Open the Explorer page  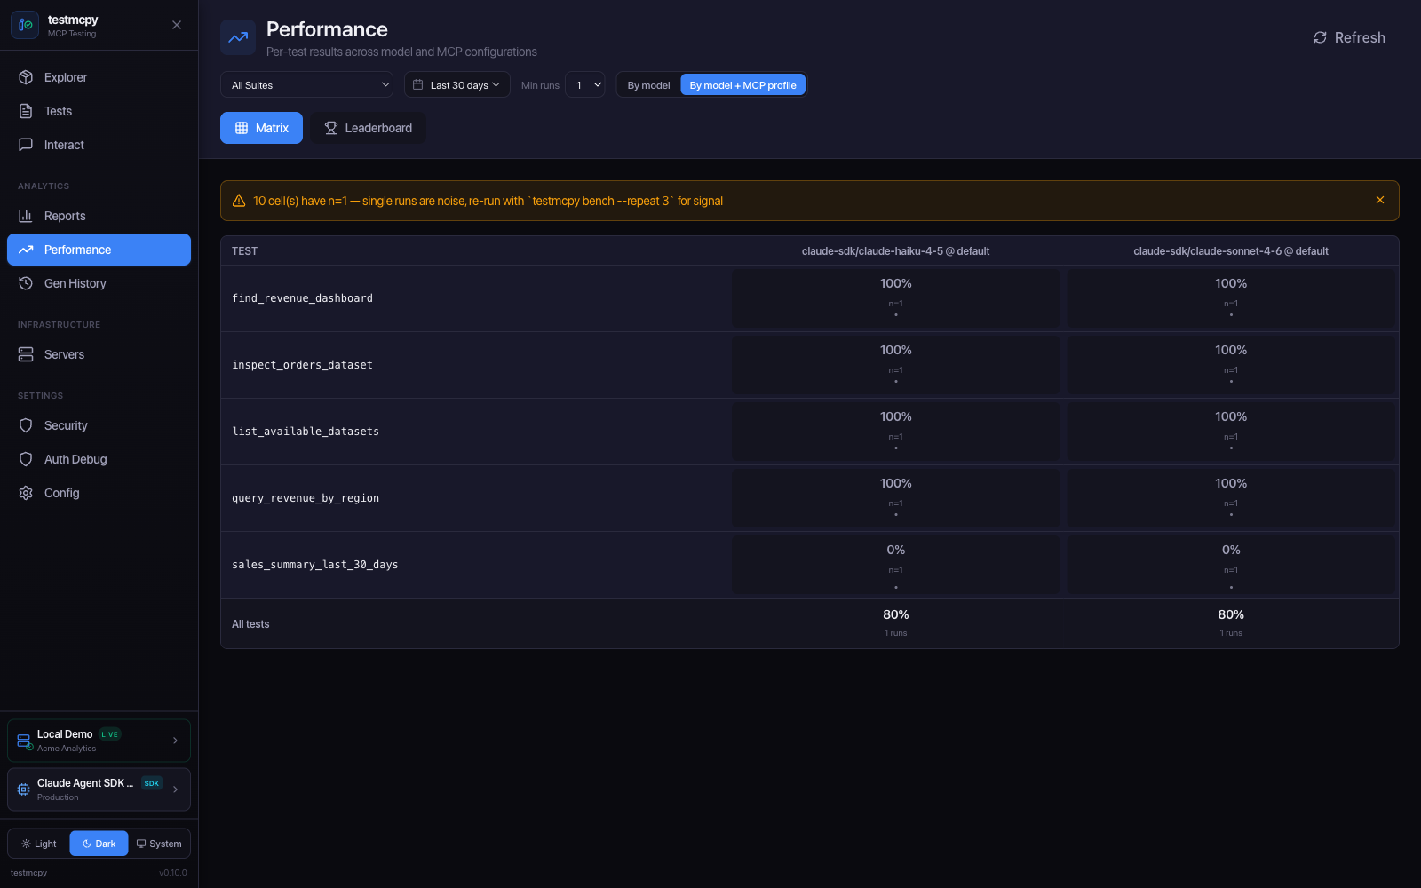99,77
